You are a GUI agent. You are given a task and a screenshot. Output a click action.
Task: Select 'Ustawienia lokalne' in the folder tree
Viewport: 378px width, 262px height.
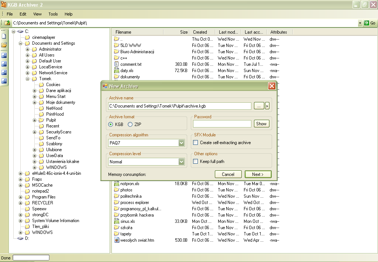pyautogui.click(x=63, y=161)
